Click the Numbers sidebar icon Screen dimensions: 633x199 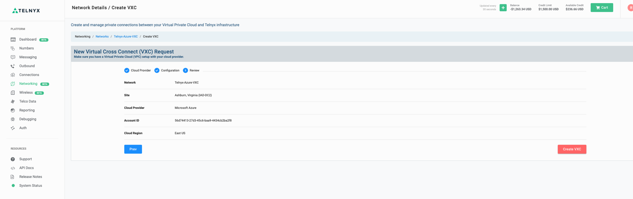coord(13,48)
